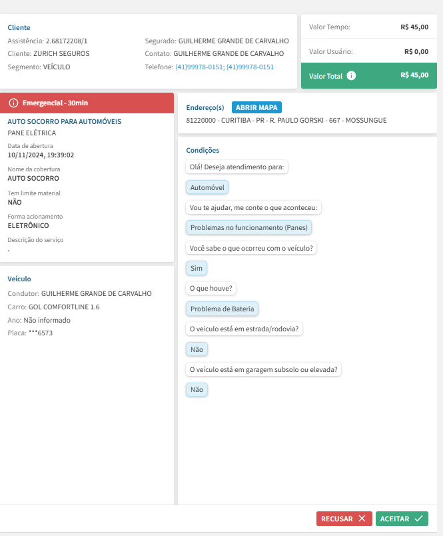Viewport: 443px width, 536px height.
Task: Click Não under the garagem subsolo question
Action: pyautogui.click(x=197, y=389)
